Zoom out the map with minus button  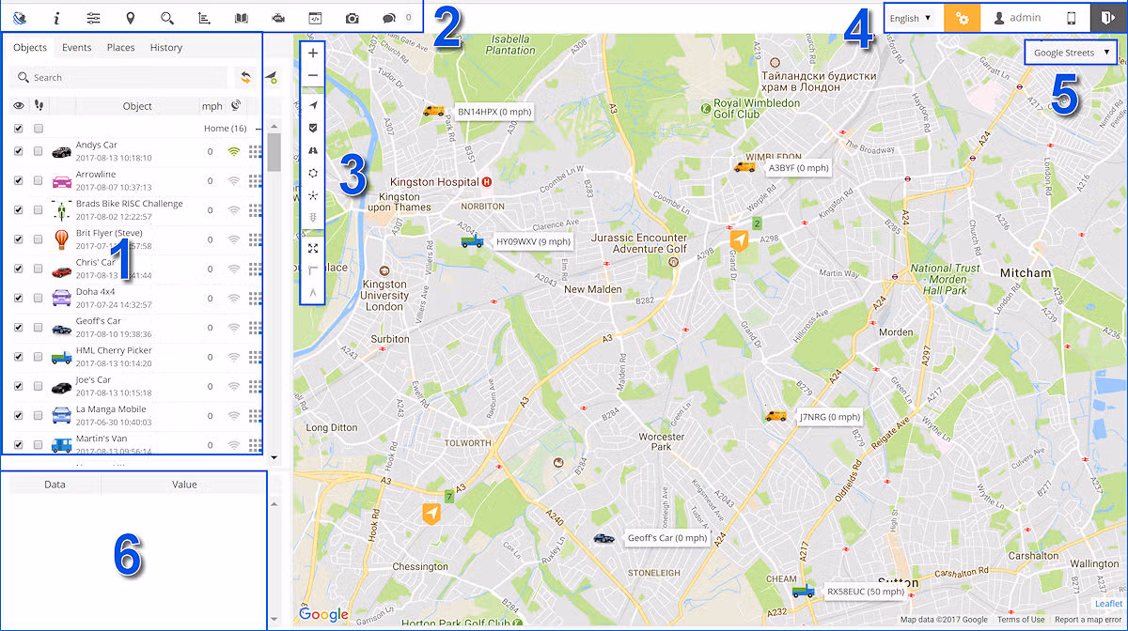[313, 76]
